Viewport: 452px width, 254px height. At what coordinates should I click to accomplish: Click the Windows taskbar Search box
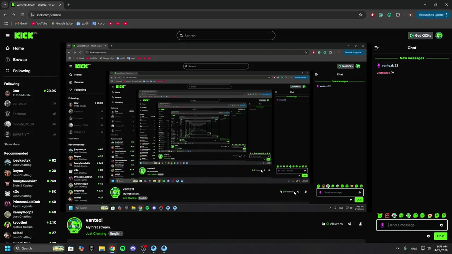click(x=39, y=248)
